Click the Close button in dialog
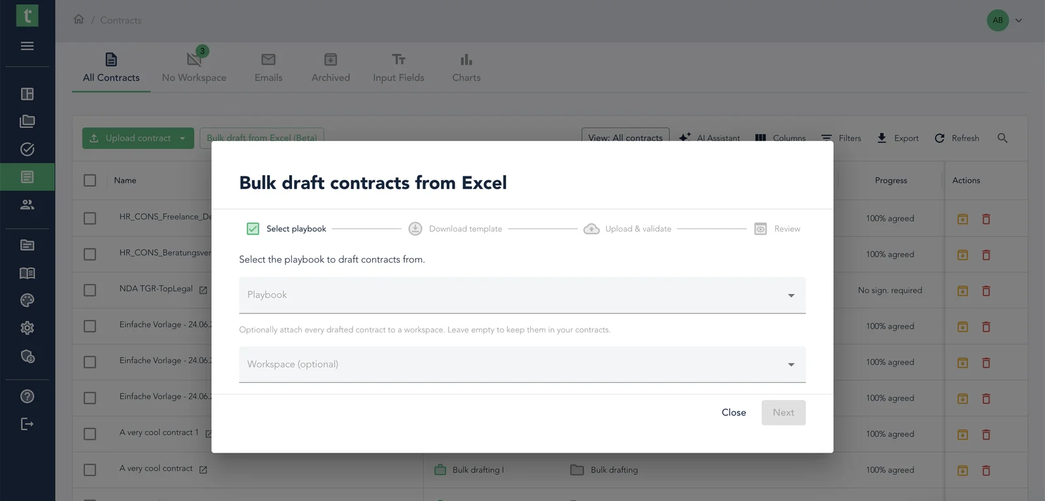This screenshot has width=1045, height=501. pyautogui.click(x=733, y=413)
